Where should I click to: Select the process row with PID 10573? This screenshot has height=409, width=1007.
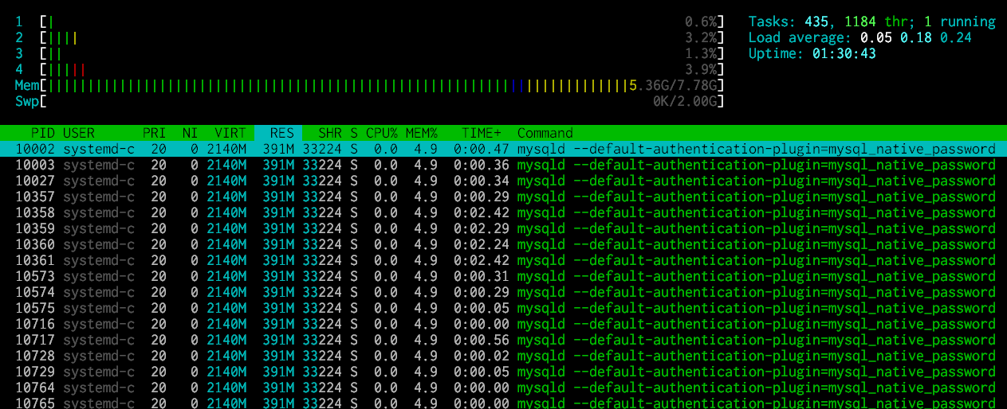pos(503,276)
